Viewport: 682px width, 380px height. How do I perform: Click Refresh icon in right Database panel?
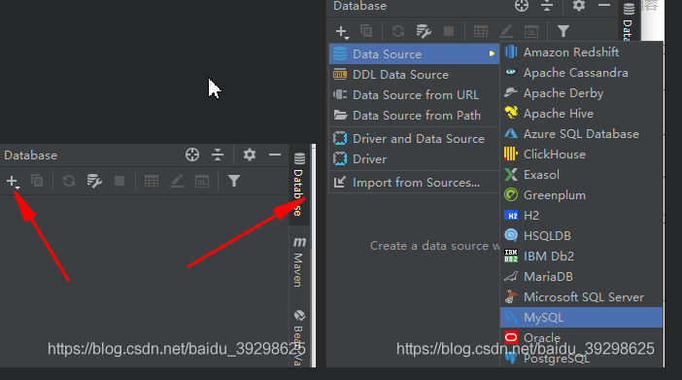tap(398, 31)
